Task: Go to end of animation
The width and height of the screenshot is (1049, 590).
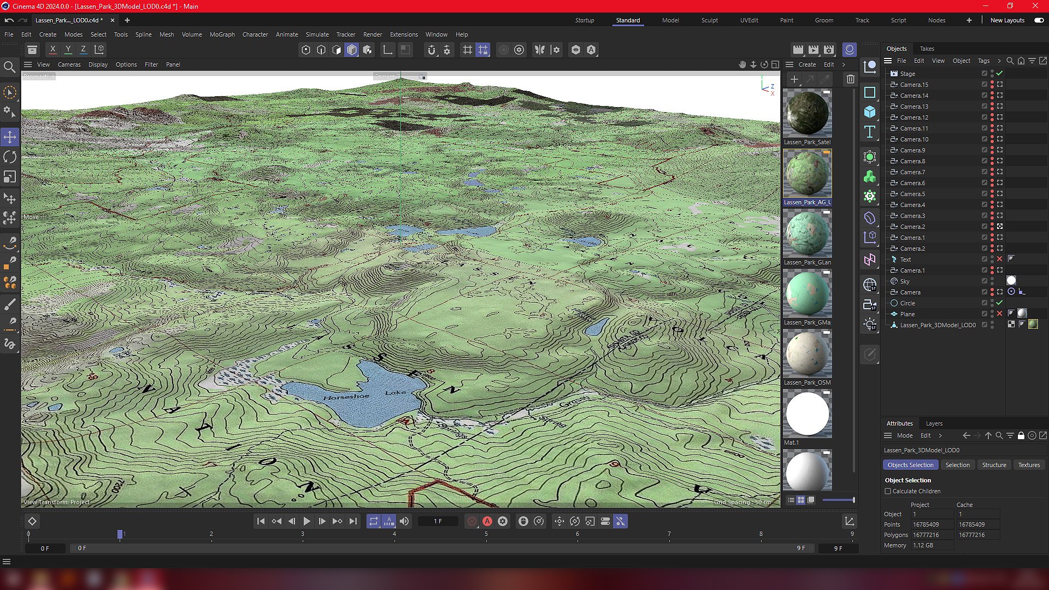Action: coord(353,521)
